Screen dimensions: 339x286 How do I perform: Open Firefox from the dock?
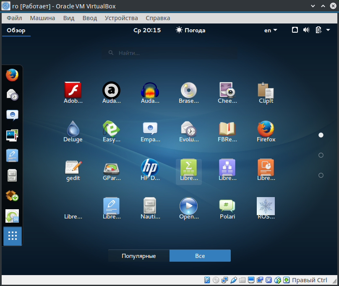point(12,75)
